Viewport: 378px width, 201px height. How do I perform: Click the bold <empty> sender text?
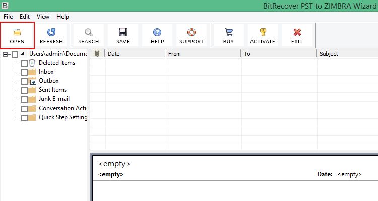coord(111,174)
